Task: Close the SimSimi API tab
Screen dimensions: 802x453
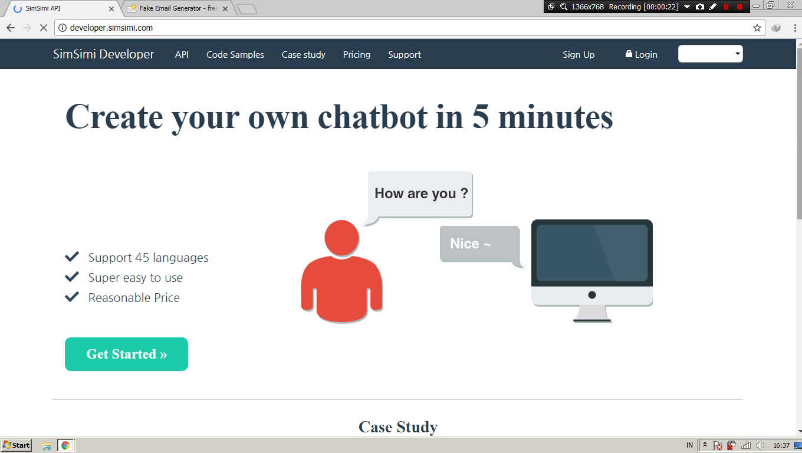Action: (x=111, y=9)
